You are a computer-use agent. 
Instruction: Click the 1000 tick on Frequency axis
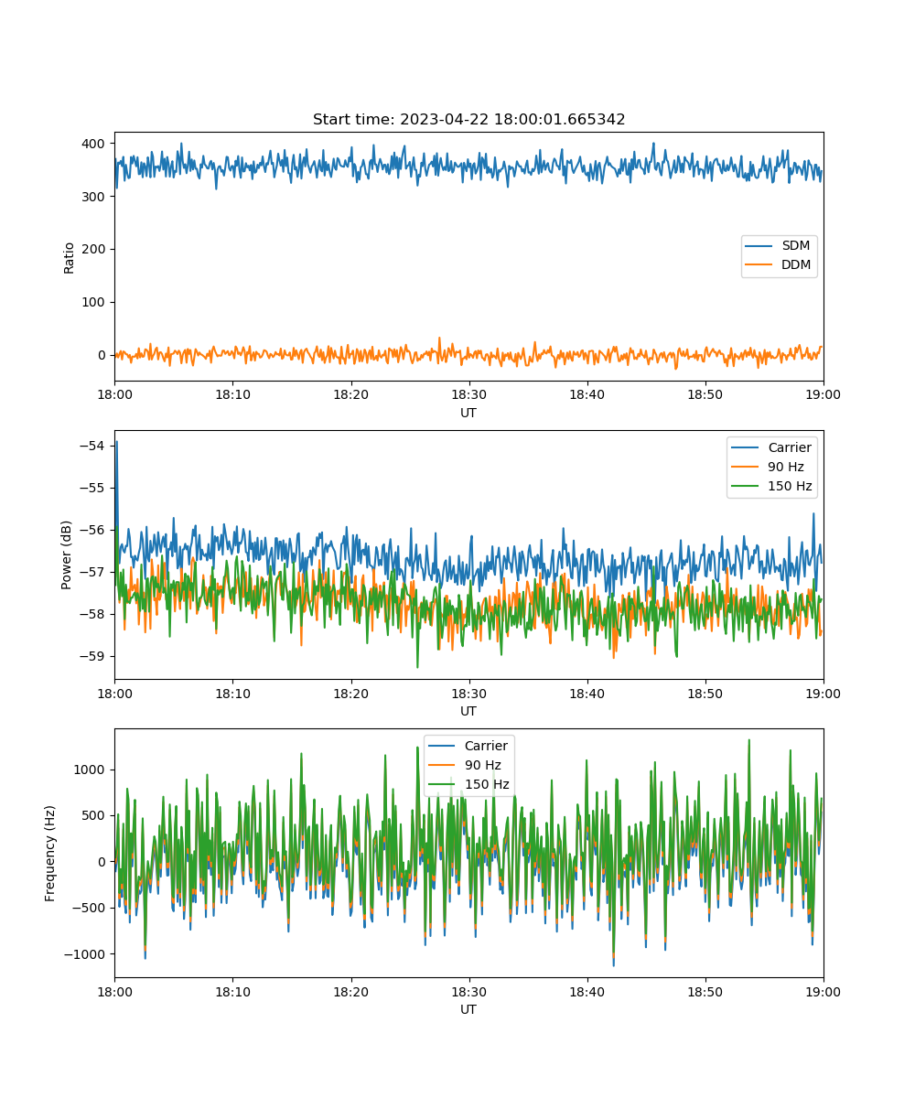[x=91, y=770]
